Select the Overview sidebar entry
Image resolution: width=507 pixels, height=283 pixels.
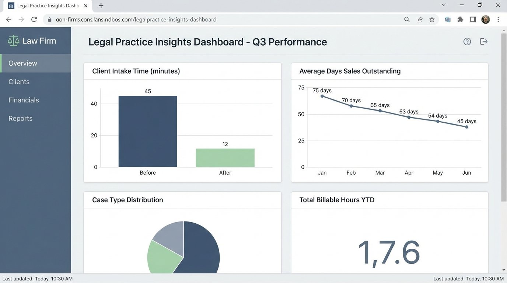[x=23, y=63]
